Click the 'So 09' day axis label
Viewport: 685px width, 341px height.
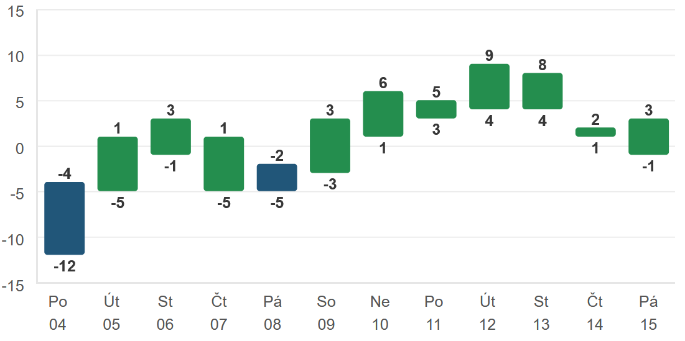pyautogui.click(x=327, y=313)
